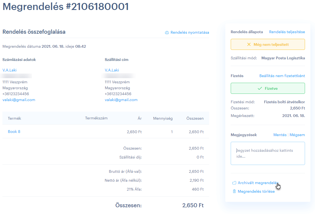
Task: Click billing address 1111 Veszprém
Action: coord(15,82)
